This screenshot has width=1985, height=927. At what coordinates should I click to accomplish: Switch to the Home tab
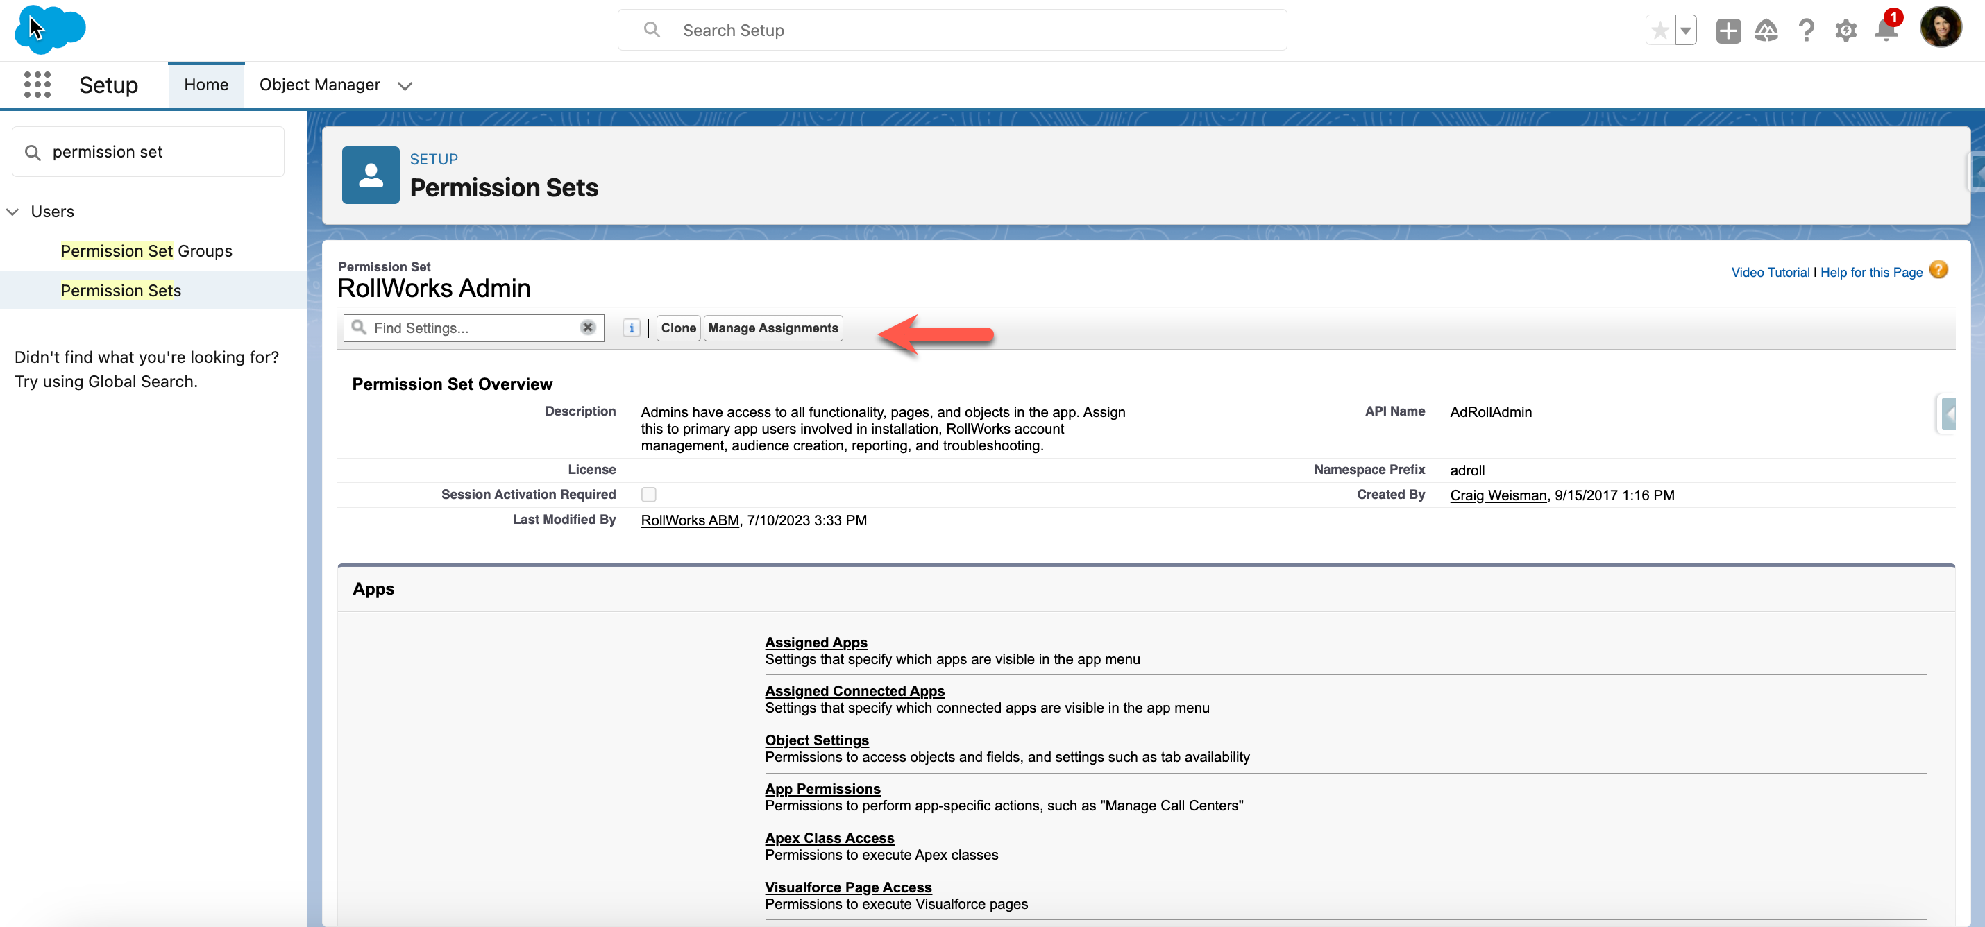point(205,85)
